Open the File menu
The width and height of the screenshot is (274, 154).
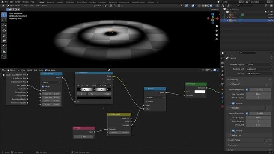tap(6, 2)
